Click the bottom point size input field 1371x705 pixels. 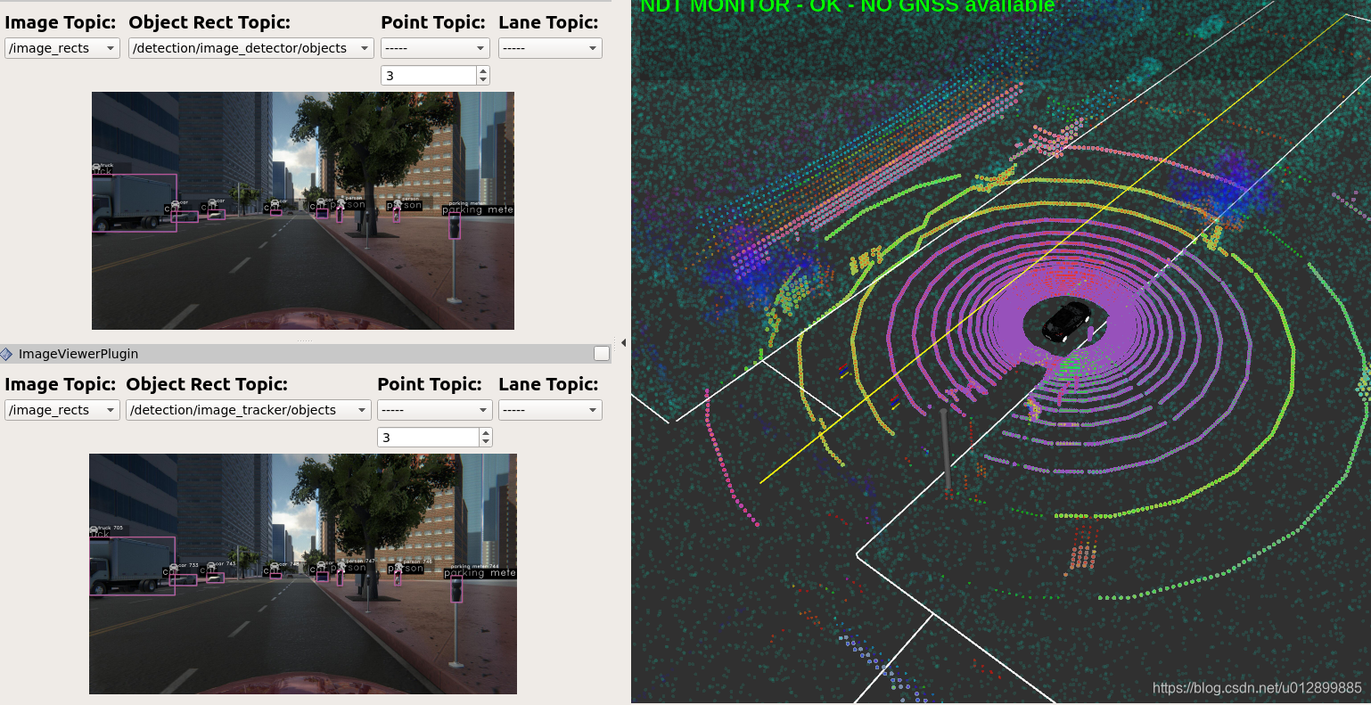pyautogui.click(x=429, y=438)
